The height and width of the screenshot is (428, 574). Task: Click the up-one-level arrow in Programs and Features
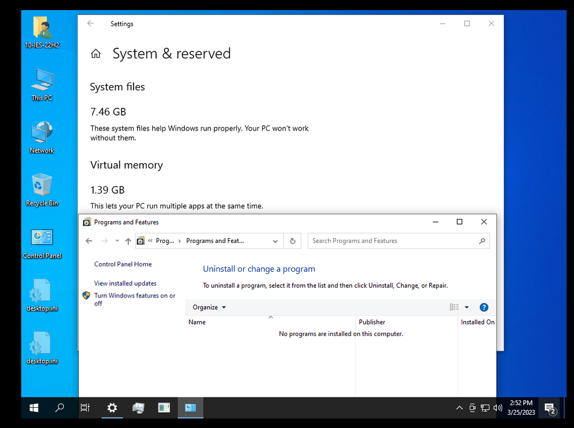coord(128,241)
